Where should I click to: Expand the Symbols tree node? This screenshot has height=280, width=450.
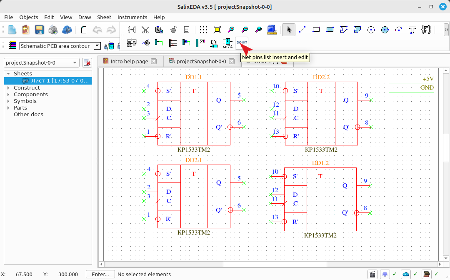[8, 101]
